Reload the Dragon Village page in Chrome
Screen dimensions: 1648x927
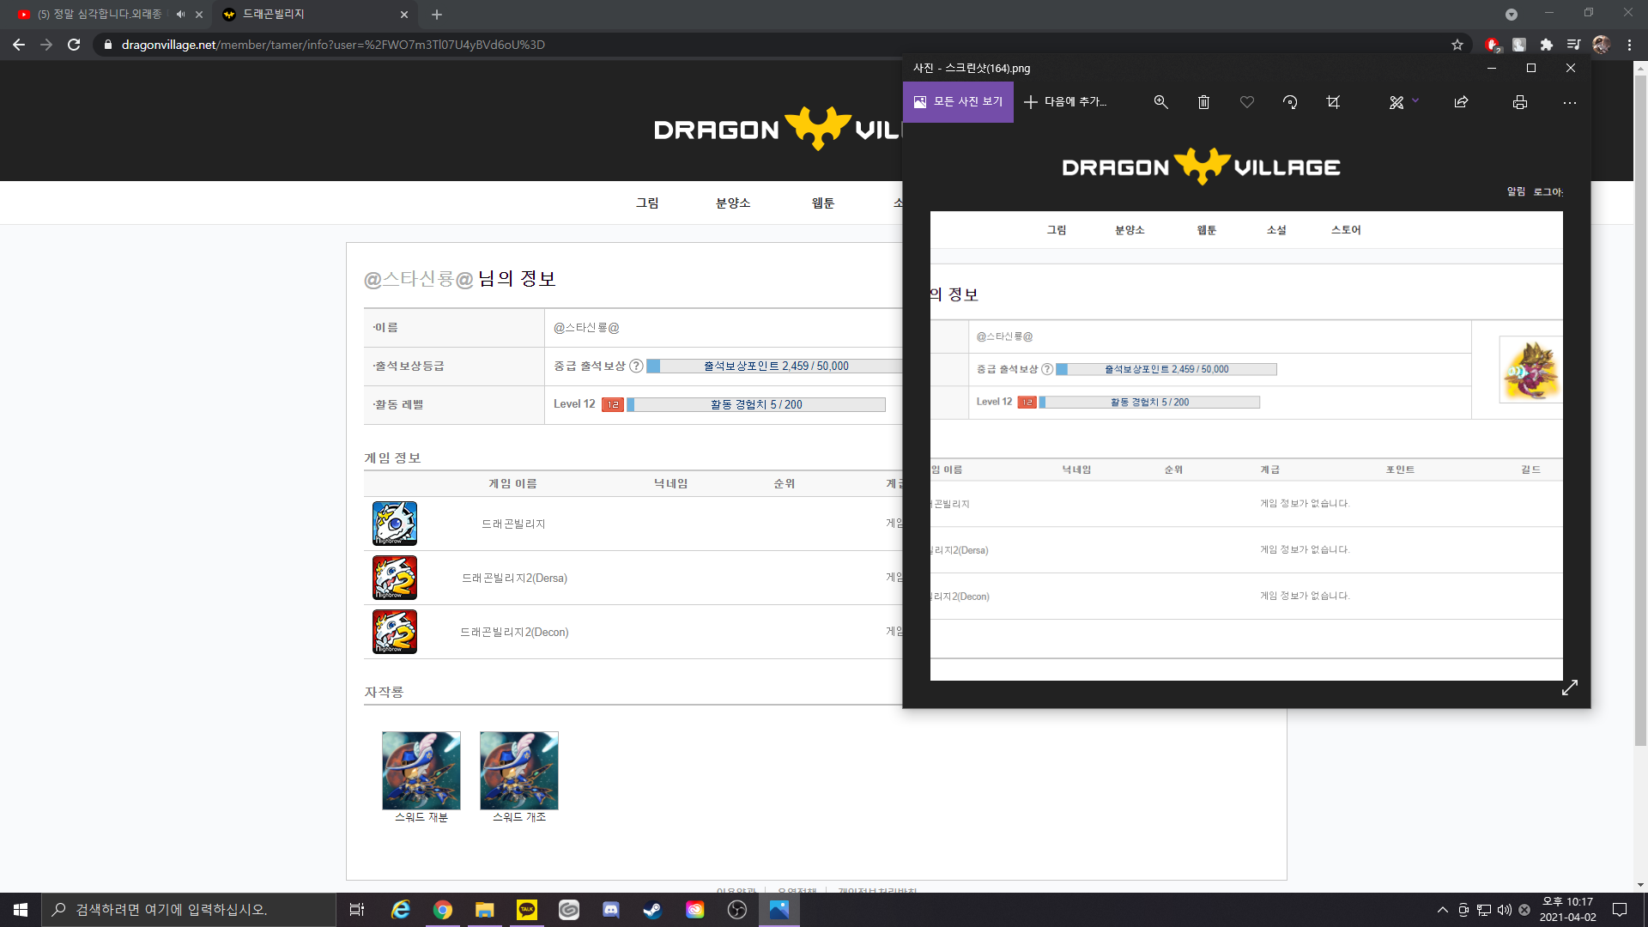coord(74,45)
